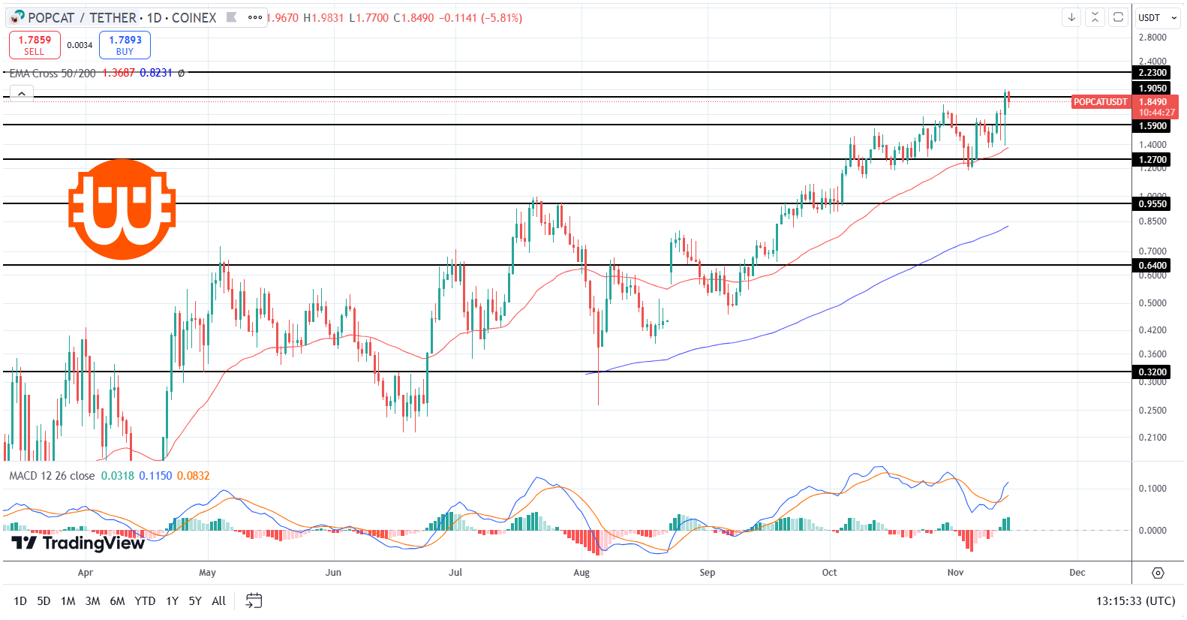Open the USDT currency dropdown

(x=1158, y=17)
